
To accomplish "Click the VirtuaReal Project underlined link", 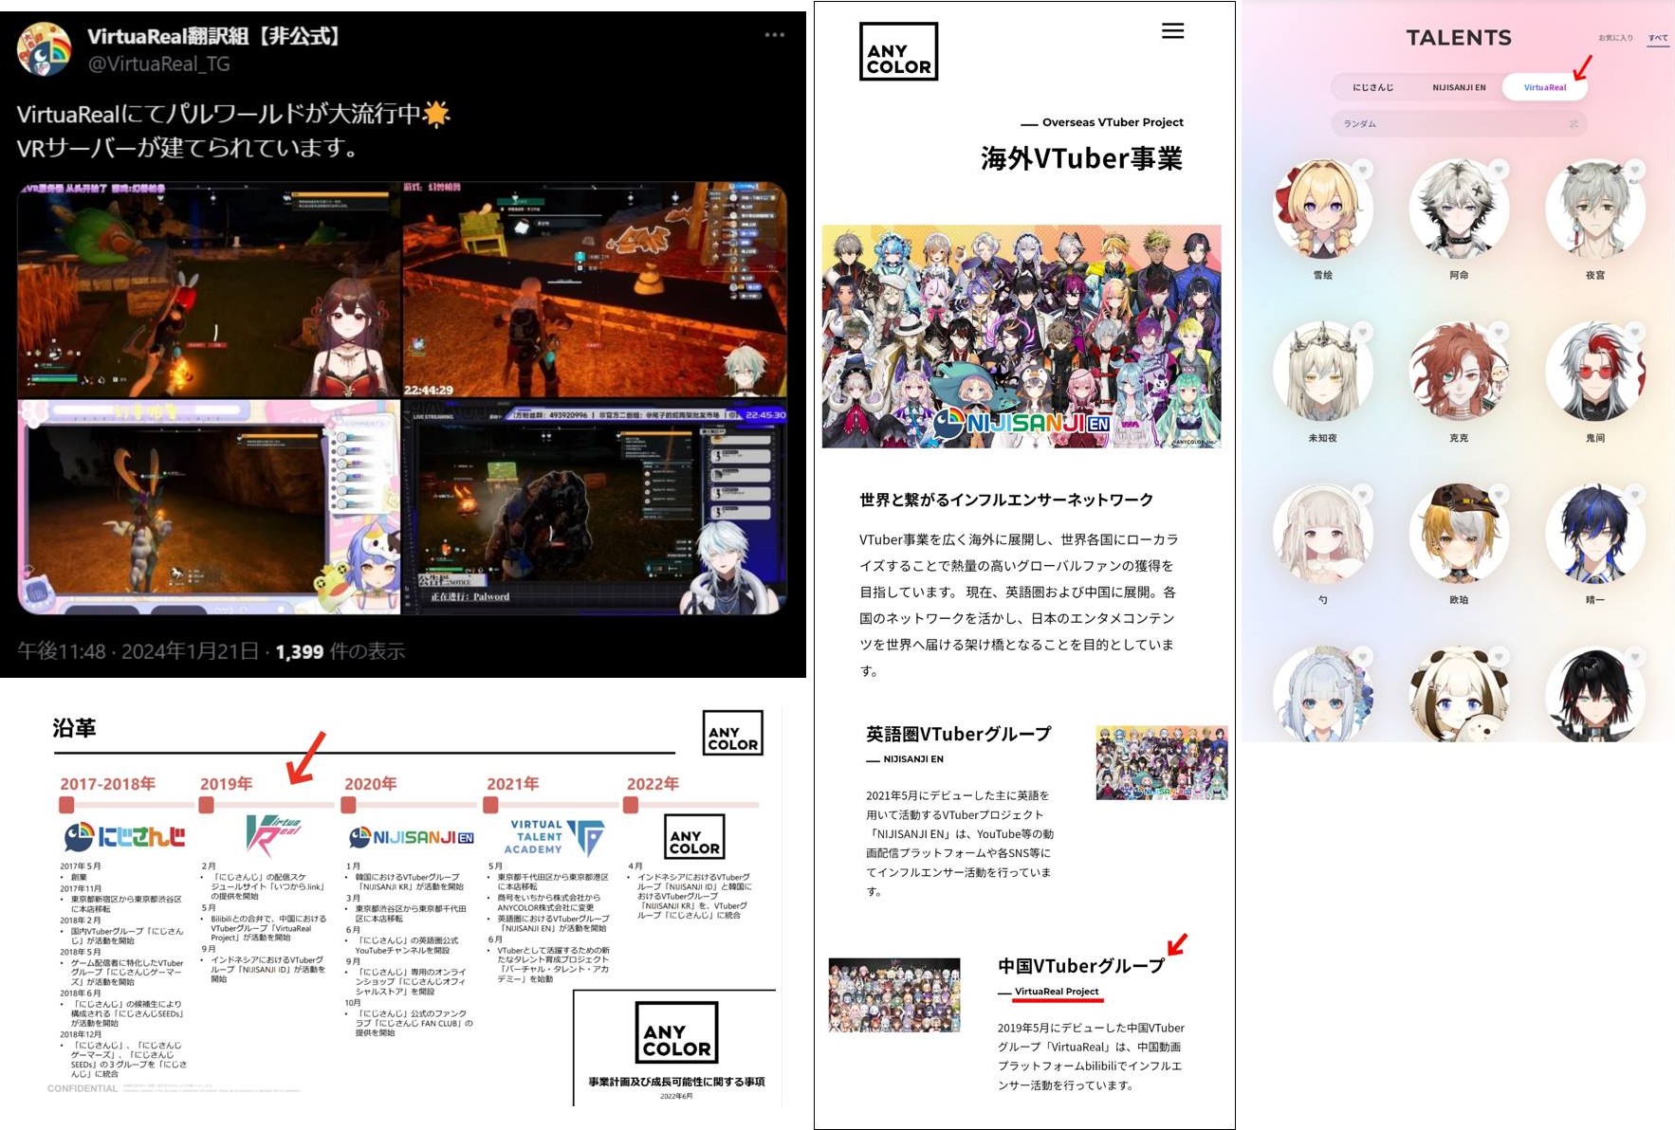I will pyautogui.click(x=1056, y=992).
